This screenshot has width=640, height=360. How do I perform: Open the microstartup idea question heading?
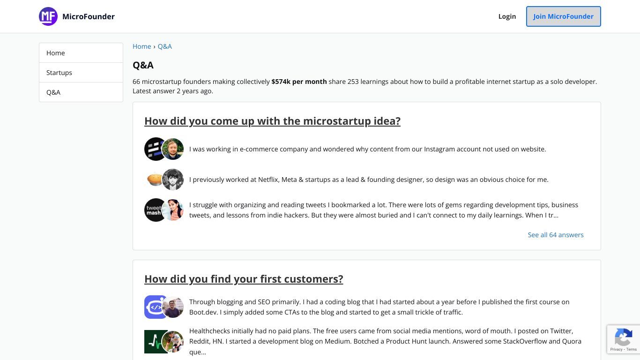point(272,121)
